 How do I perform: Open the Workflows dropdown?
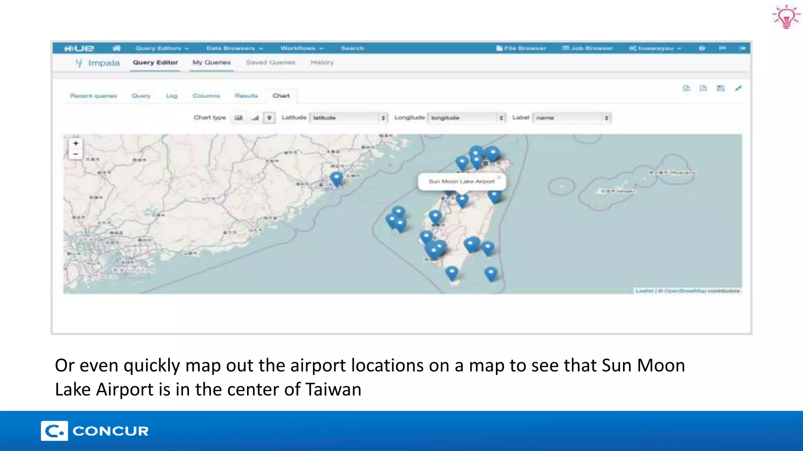(302, 48)
